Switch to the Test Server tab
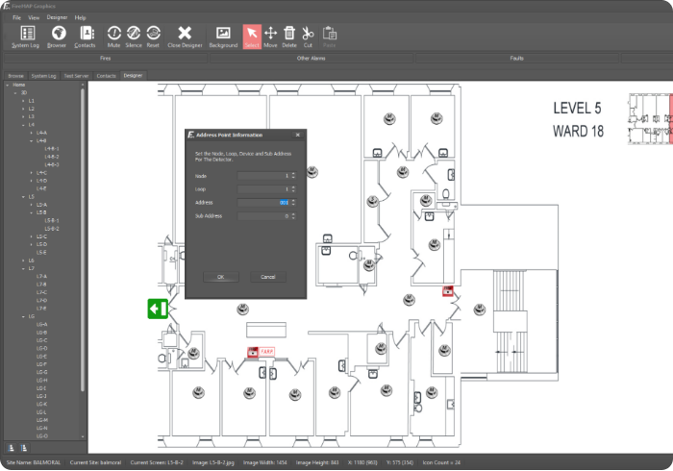Viewport: 673px width, 471px height. pos(76,75)
